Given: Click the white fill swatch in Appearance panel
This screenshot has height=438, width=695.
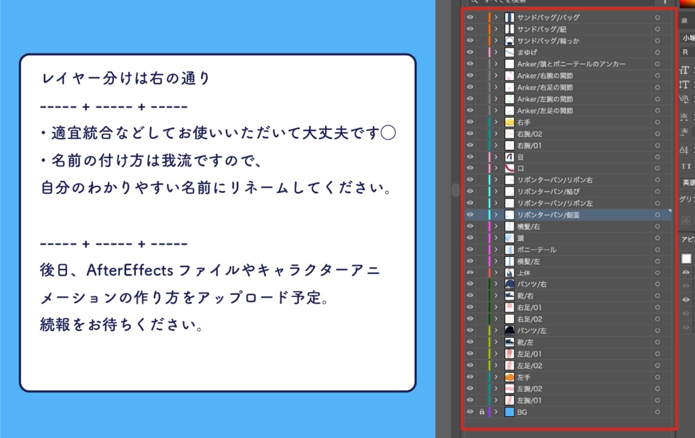Looking at the screenshot, I should pos(686,258).
